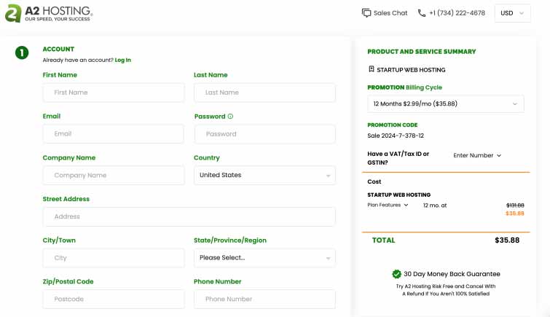Image resolution: width=550 pixels, height=317 pixels.
Task: Click the password info icon
Action: (230, 116)
